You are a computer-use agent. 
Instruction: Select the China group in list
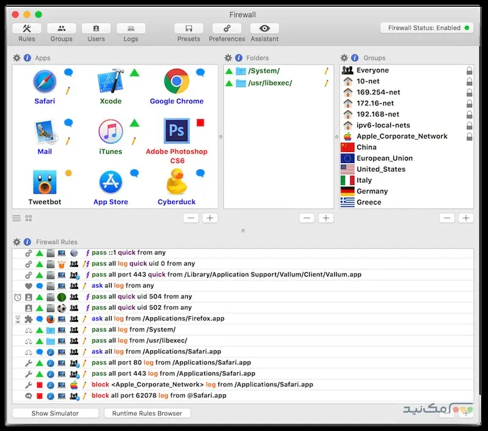[x=367, y=147]
